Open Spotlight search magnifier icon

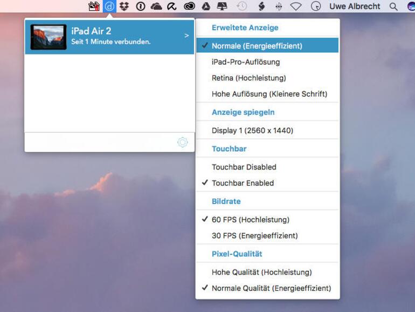coord(393,6)
